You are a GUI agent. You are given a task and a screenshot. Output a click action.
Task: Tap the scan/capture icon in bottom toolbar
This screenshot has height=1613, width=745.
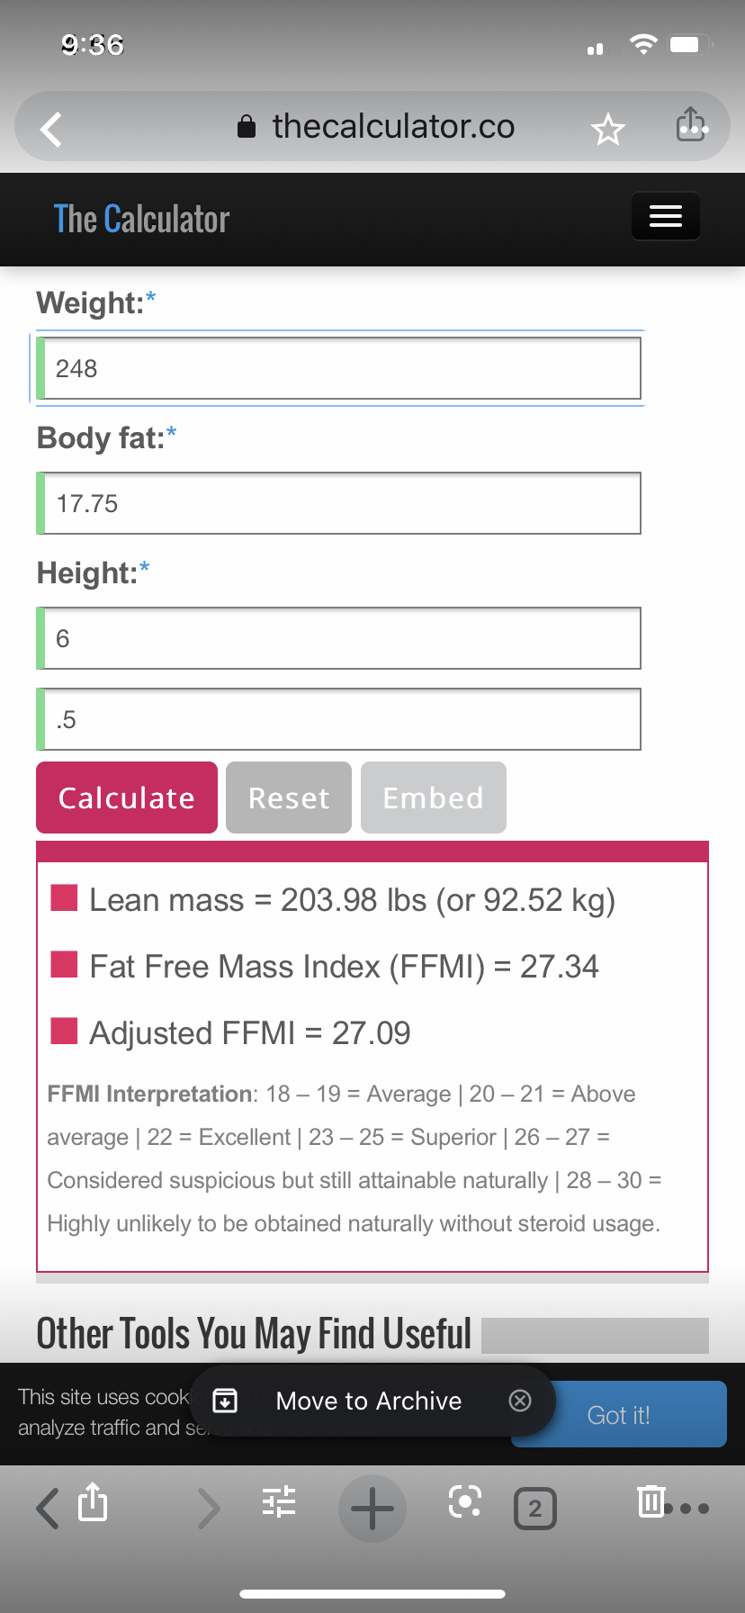click(464, 1501)
